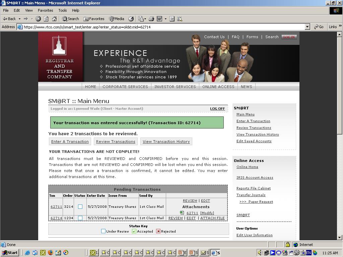The width and height of the screenshot is (343, 257).
Task: Click the Modify attachment link
Action: point(207,213)
